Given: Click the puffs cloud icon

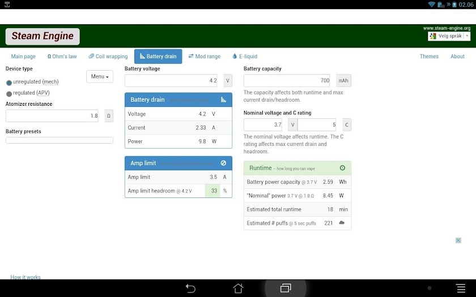Looking at the screenshot, I should pyautogui.click(x=342, y=223).
